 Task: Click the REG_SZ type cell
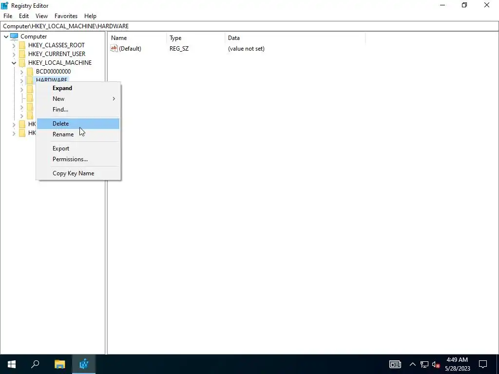179,49
